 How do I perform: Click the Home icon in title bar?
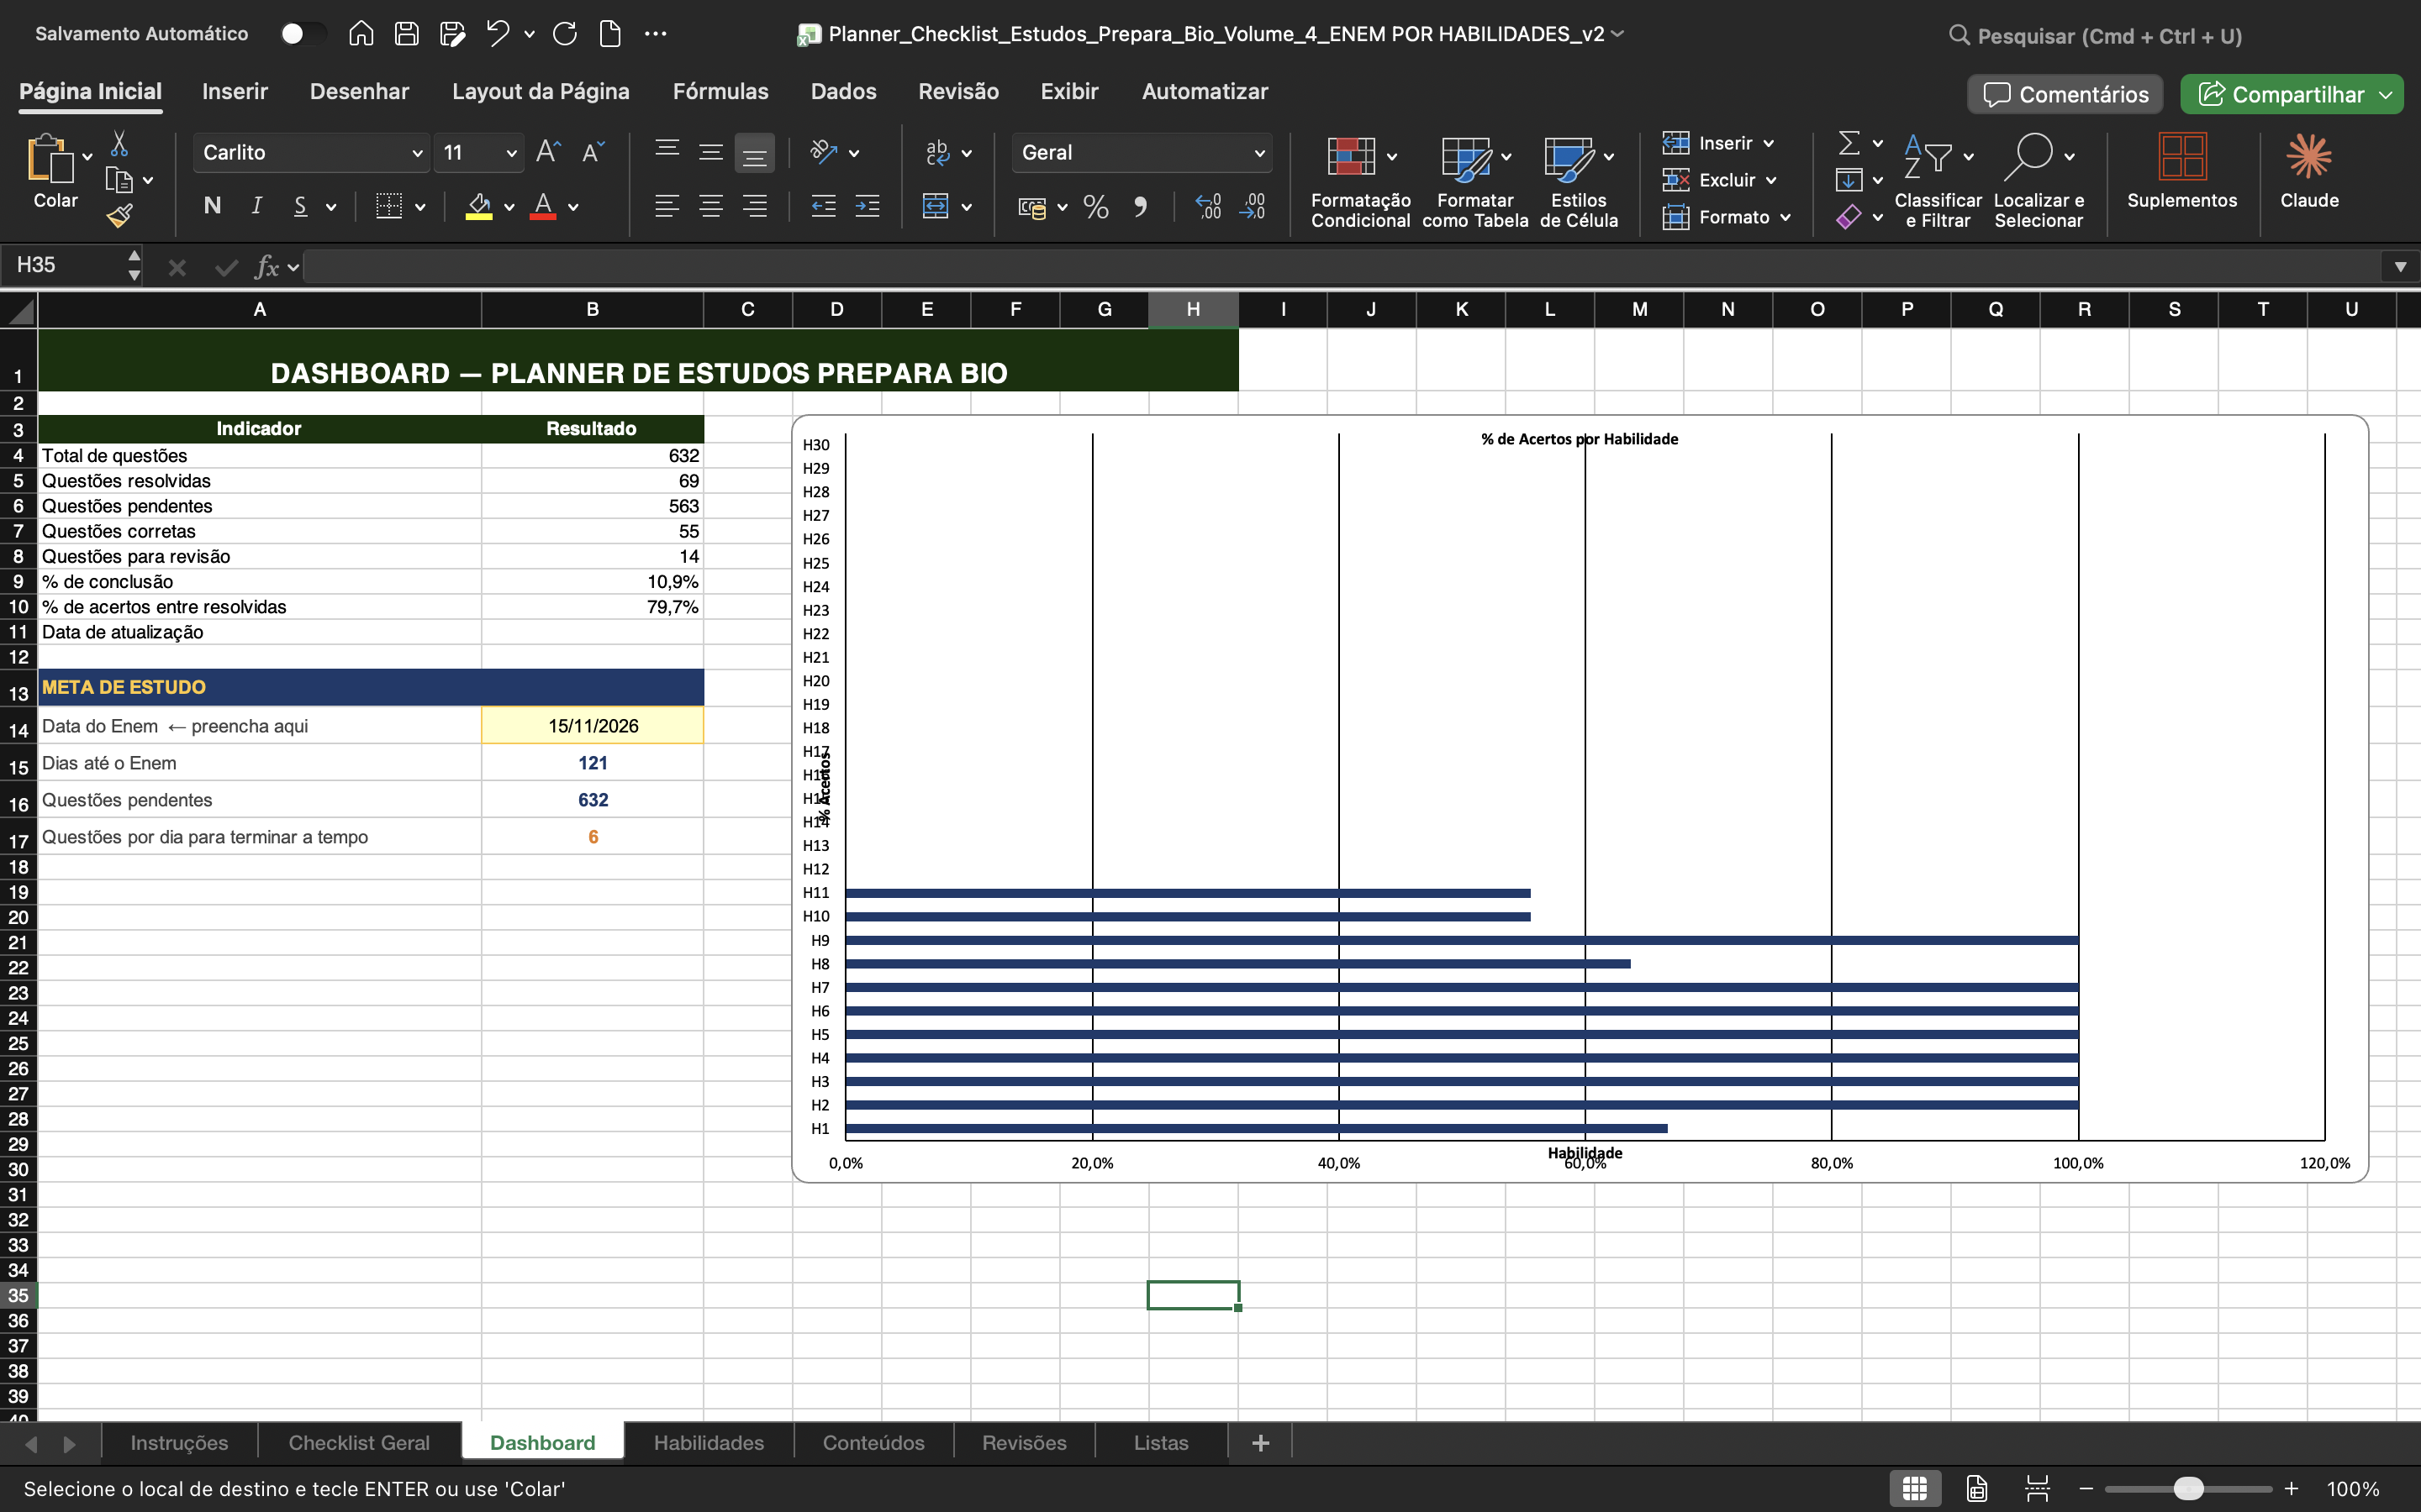361,34
